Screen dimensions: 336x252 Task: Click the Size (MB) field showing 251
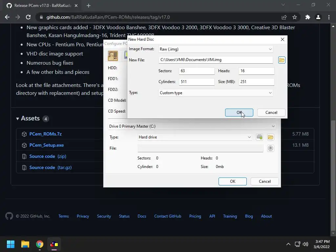[x=257, y=82]
